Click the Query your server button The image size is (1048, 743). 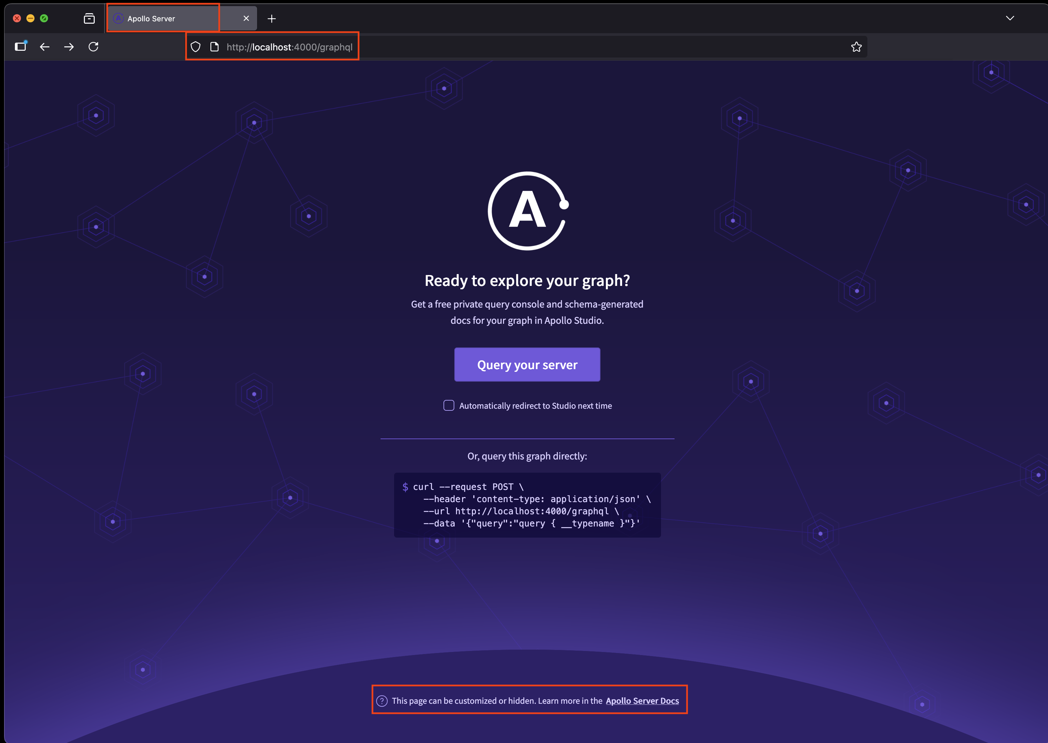pos(527,365)
